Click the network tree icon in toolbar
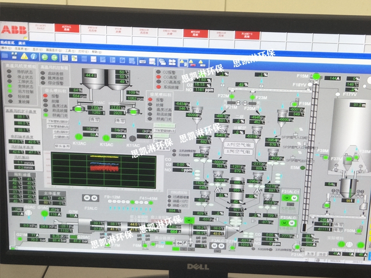Viewport: 371px width, 278px height. pos(14,56)
